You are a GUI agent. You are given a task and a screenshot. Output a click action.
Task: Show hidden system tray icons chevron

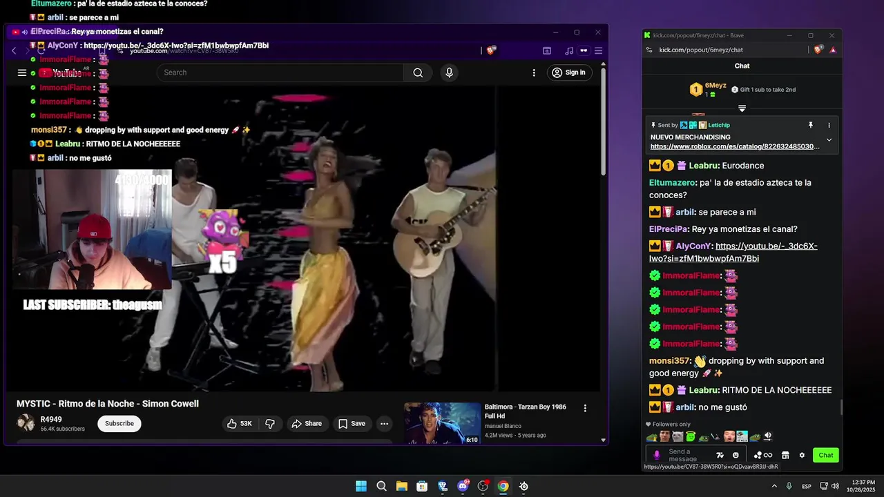click(x=773, y=486)
